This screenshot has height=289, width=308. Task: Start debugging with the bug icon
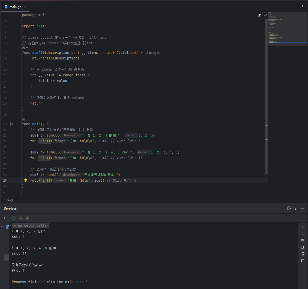[21, 218]
